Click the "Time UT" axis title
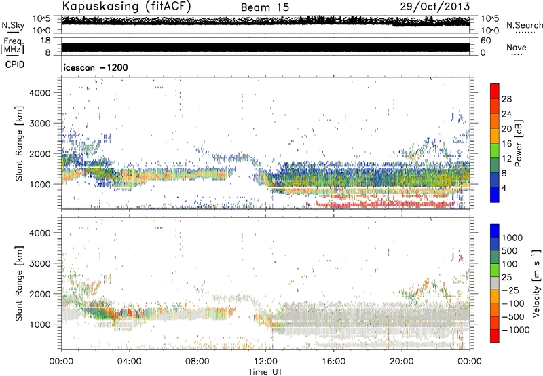Image resolution: width=543 pixels, height=376 pixels. (x=265, y=372)
